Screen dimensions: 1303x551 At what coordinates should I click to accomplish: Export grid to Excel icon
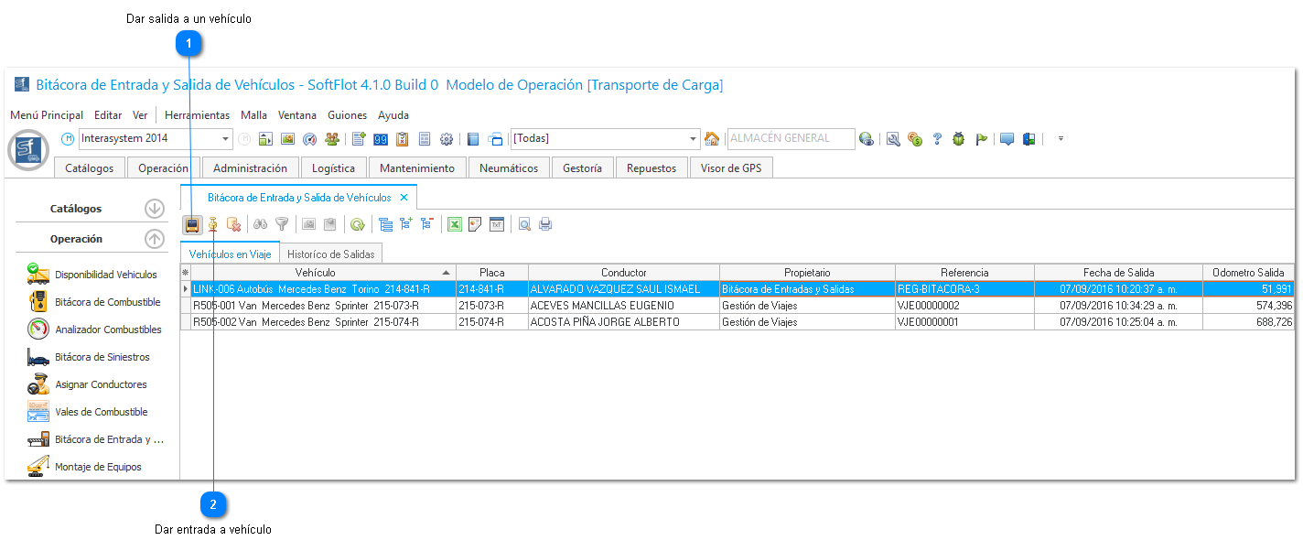click(x=454, y=224)
